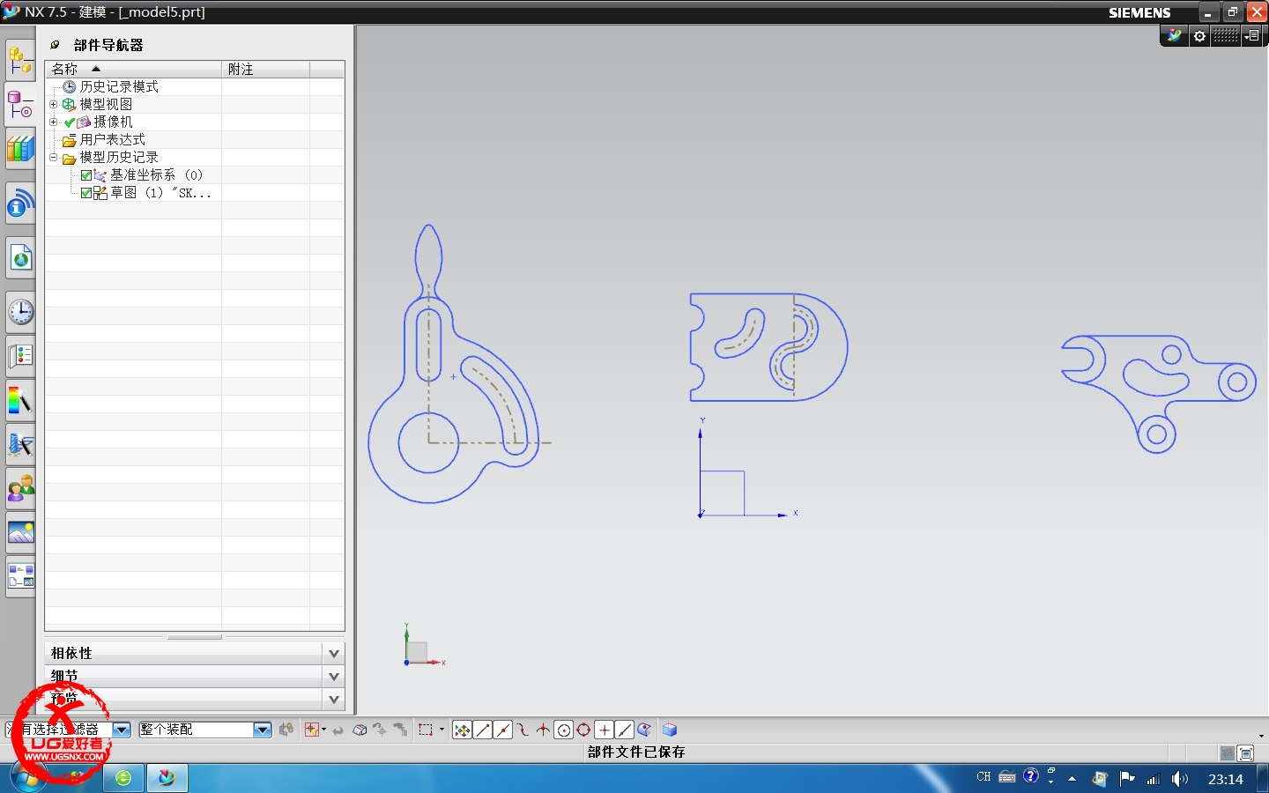Click the NX globe icon in top-right toolbar

click(1174, 36)
